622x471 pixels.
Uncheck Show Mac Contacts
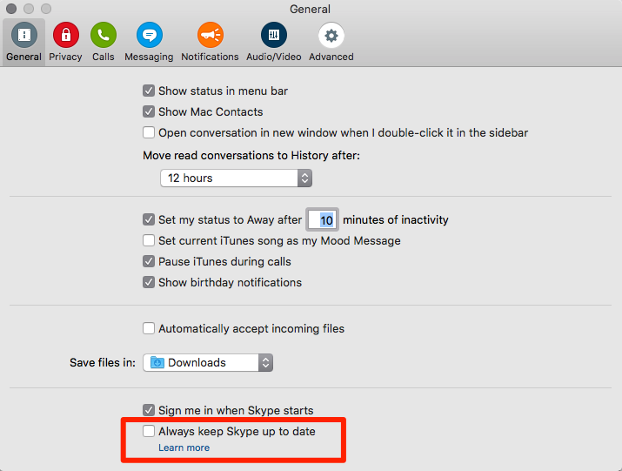pyautogui.click(x=149, y=111)
